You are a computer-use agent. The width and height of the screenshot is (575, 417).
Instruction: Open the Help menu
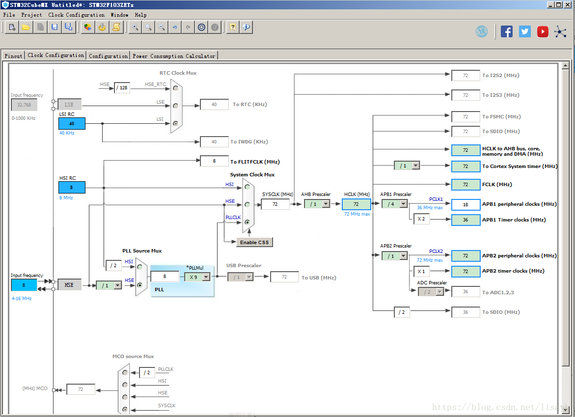coord(140,15)
